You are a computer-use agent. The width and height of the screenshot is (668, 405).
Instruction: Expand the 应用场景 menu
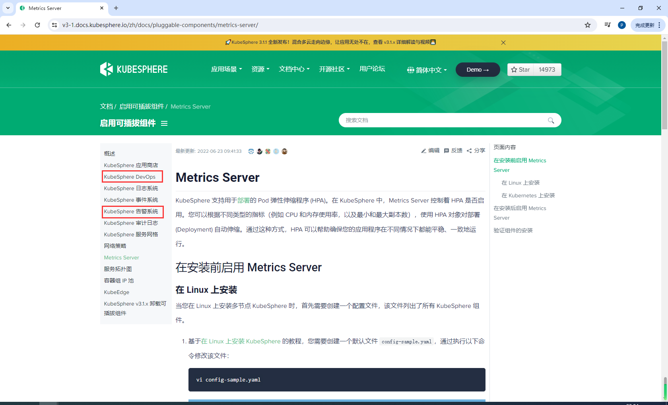[x=226, y=69]
